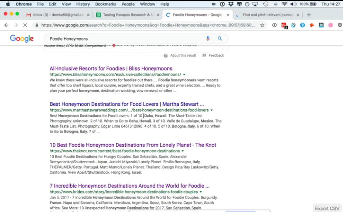The height and width of the screenshot is (212, 343).
Task: Open the blue circular extension icon
Action: coord(302,25)
